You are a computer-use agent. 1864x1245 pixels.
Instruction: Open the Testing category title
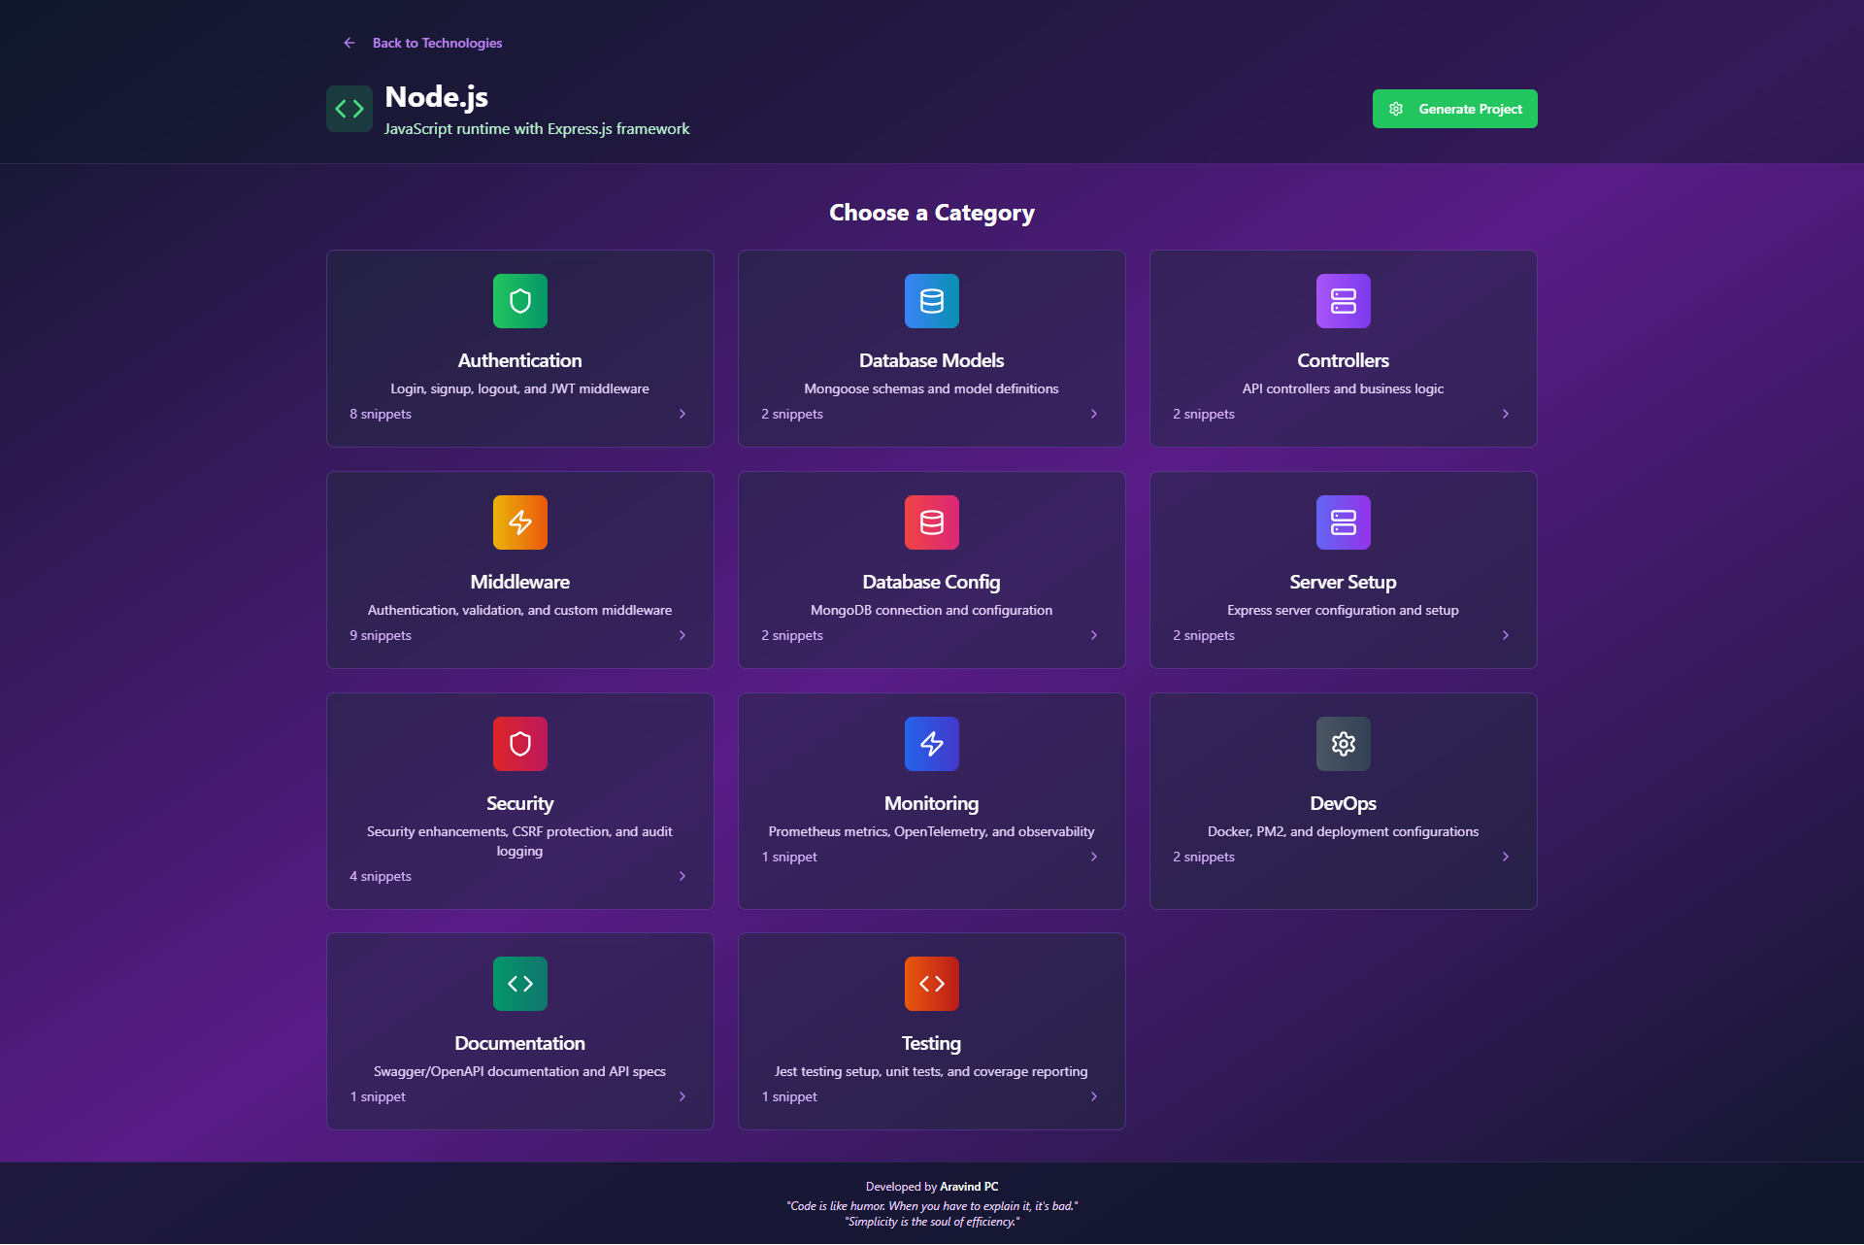[932, 1043]
